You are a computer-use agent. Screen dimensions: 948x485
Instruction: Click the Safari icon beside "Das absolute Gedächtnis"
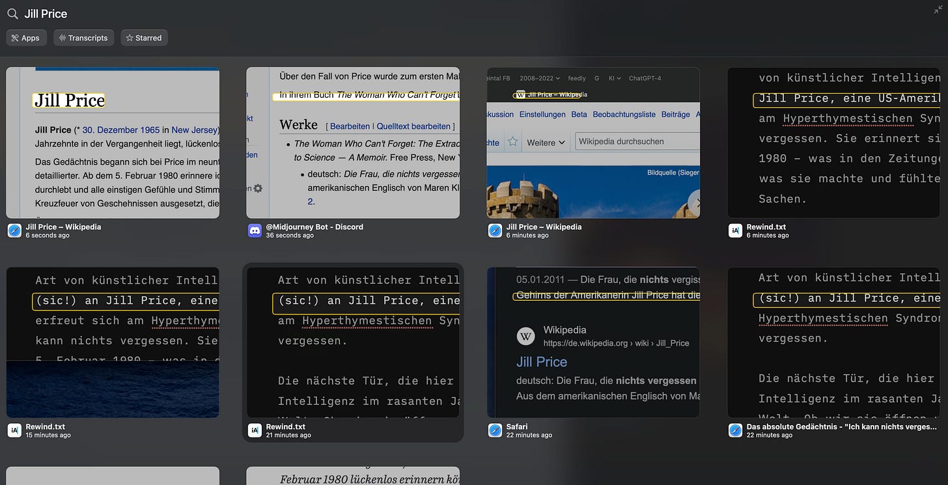click(735, 430)
